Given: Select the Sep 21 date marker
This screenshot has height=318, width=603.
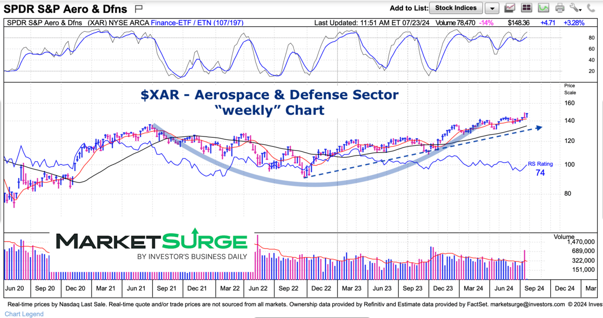Looking at the screenshot, I should 167,288.
